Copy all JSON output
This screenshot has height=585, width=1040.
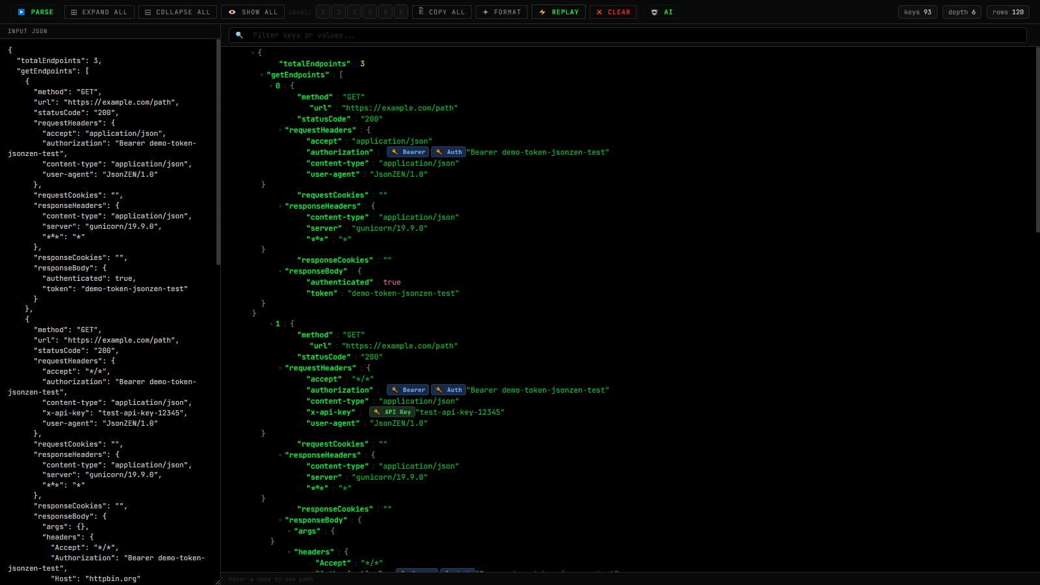[x=442, y=12]
